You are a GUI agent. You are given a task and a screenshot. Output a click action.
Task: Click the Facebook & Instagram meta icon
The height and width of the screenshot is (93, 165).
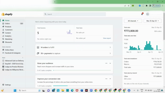point(3,53)
